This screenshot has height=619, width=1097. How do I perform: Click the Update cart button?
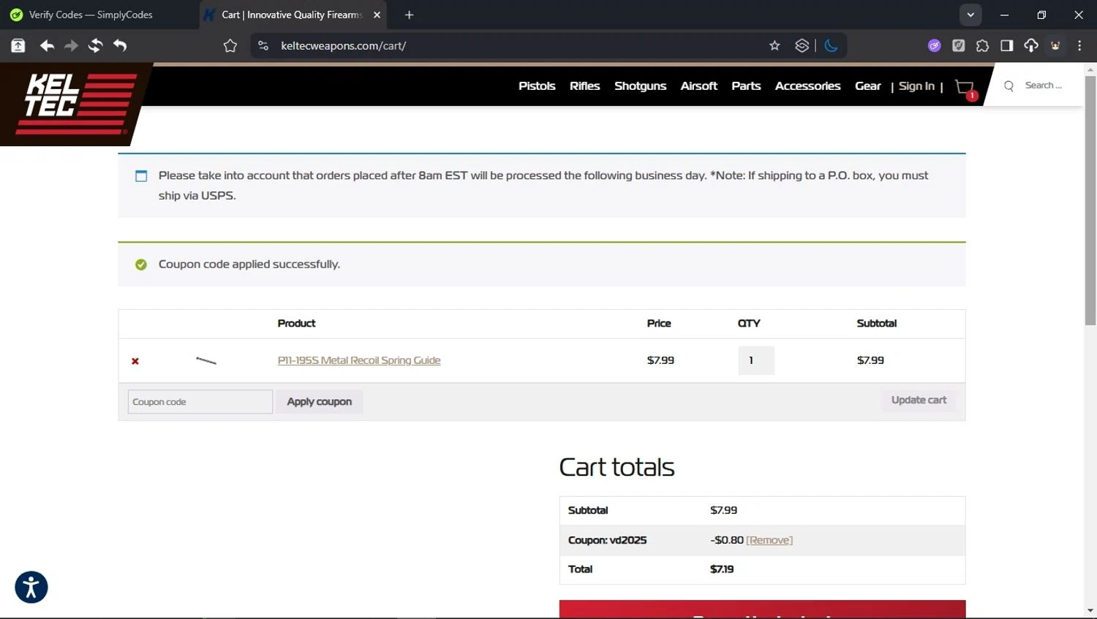pos(919,400)
